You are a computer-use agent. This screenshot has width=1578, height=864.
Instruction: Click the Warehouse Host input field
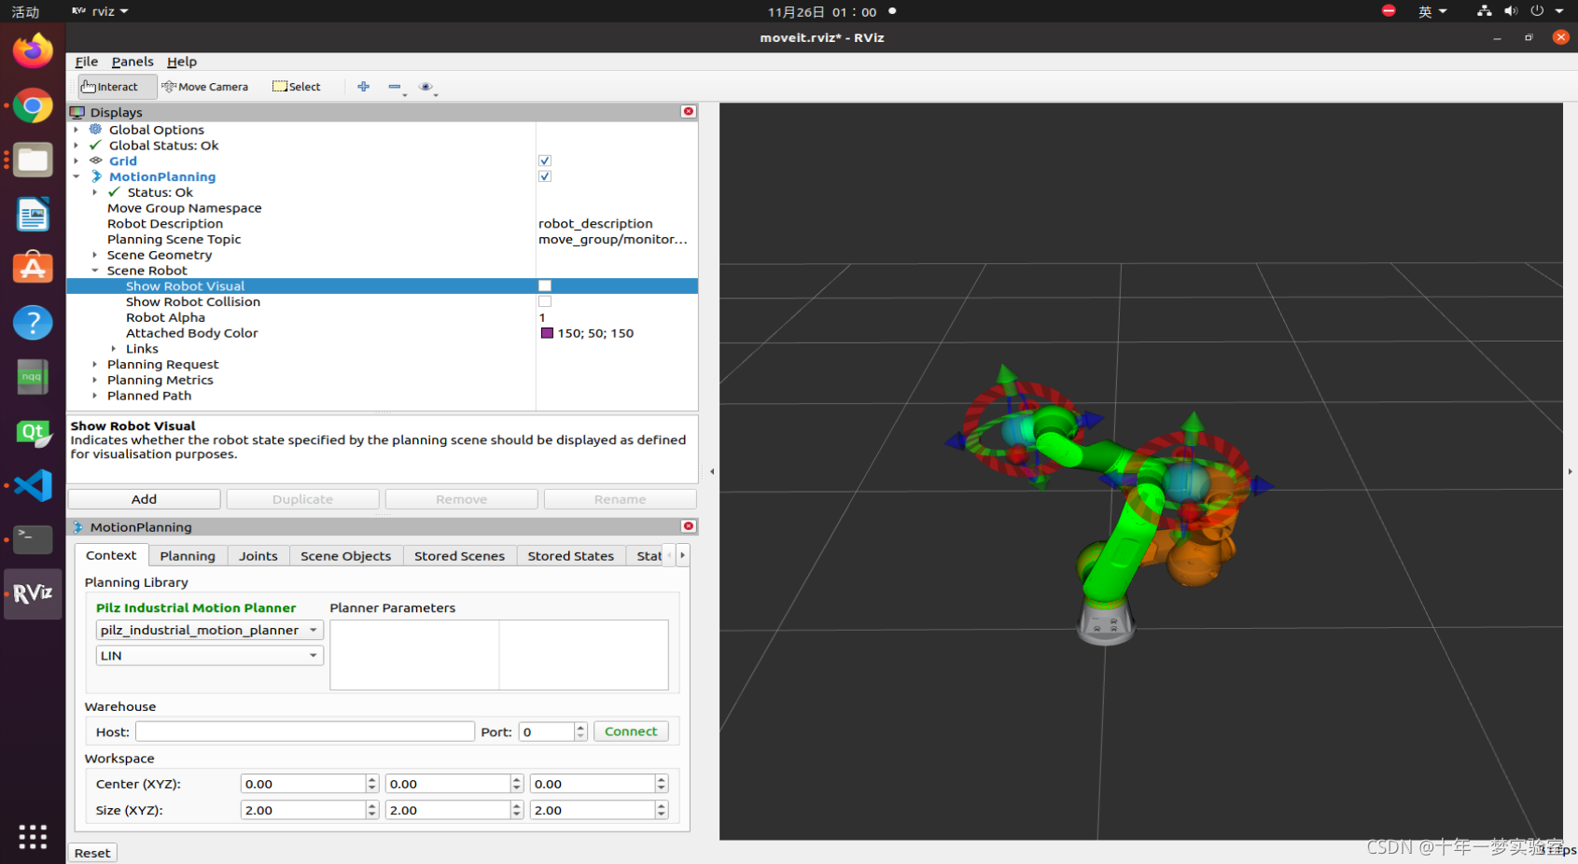coord(305,732)
